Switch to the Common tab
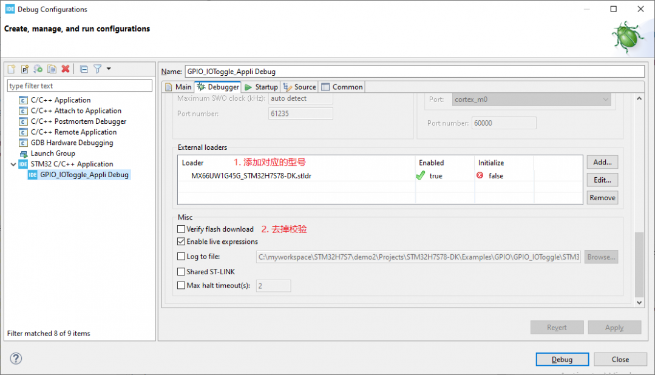Image resolution: width=655 pixels, height=375 pixels. [x=342, y=87]
